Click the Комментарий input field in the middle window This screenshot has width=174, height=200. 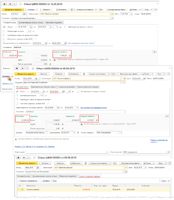(x=66, y=152)
